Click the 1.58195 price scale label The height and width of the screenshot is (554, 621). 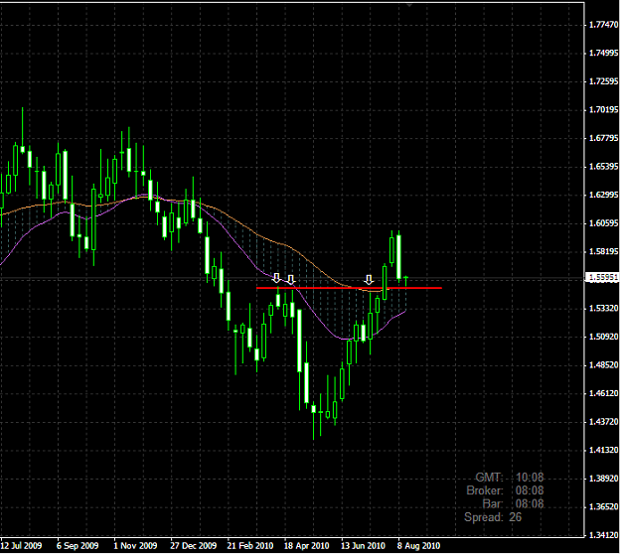click(603, 251)
